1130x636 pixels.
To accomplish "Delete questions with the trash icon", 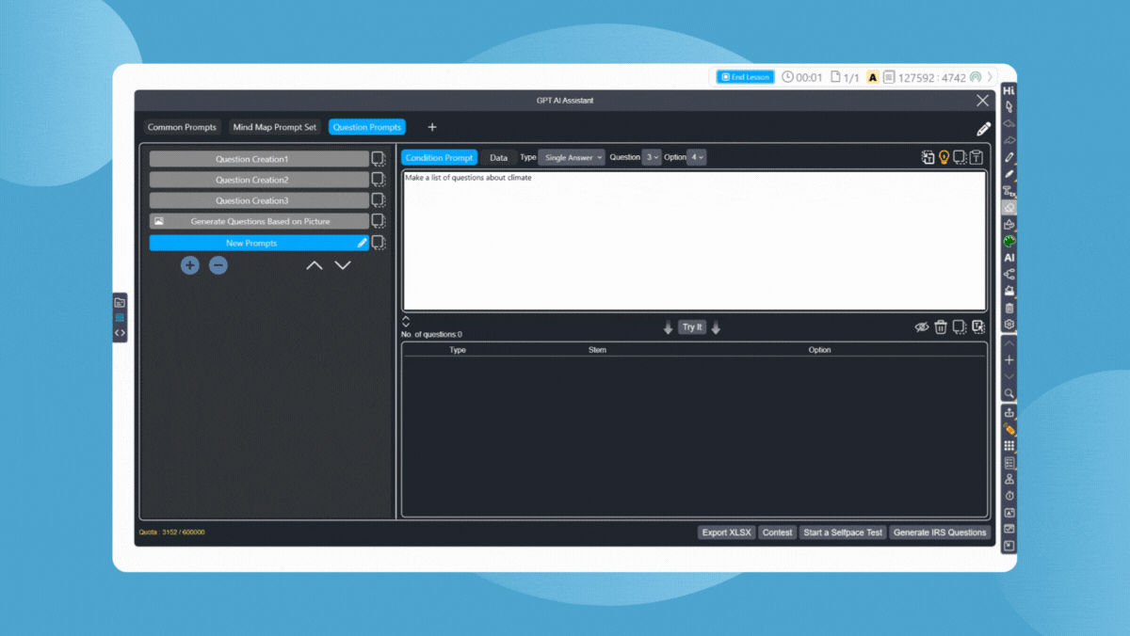I will pos(941,327).
